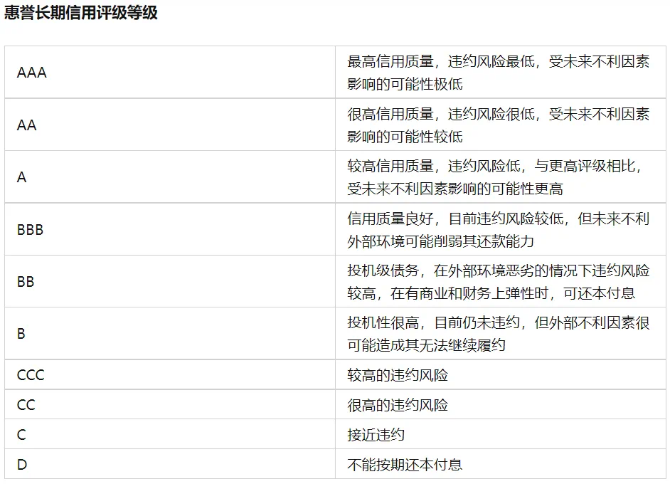Select the single C rating cell
Viewport: 670px width, 484px height.
pyautogui.click(x=170, y=434)
